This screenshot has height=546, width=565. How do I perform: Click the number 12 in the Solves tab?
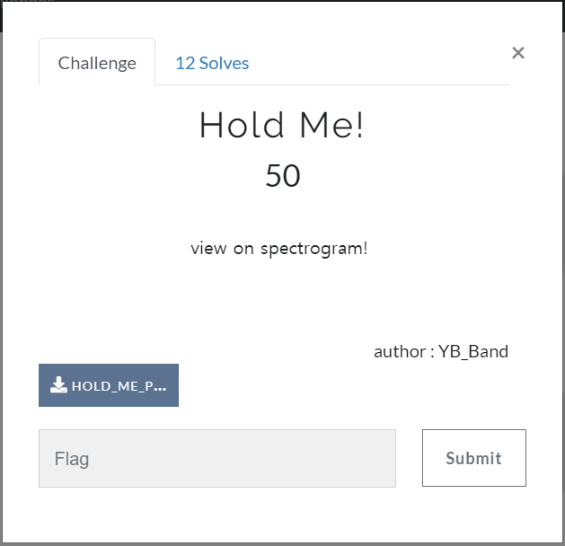pos(184,63)
